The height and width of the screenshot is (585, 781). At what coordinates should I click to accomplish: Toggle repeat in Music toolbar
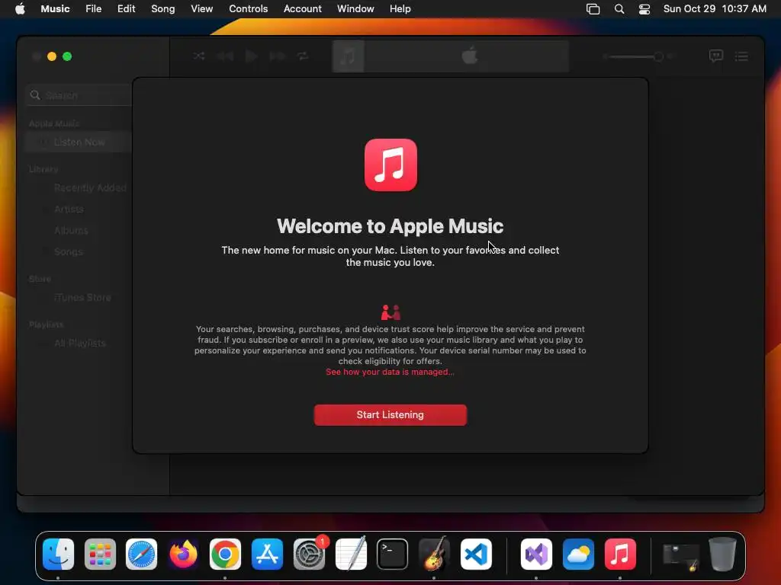tap(303, 56)
